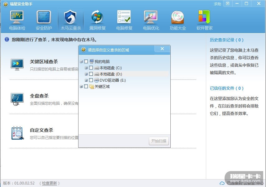
Task: Expand the DVD驱动器 (E:) node
Action: coord(86,80)
